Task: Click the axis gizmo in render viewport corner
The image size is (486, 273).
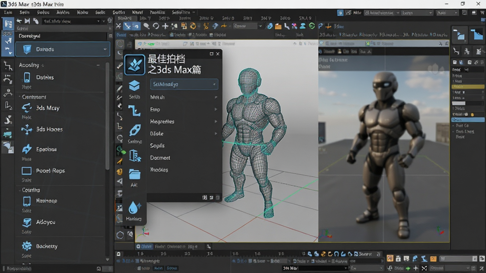Action: (440, 230)
